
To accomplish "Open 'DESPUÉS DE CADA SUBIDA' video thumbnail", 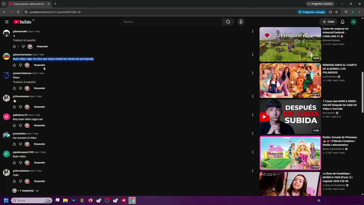I will pyautogui.click(x=290, y=117).
